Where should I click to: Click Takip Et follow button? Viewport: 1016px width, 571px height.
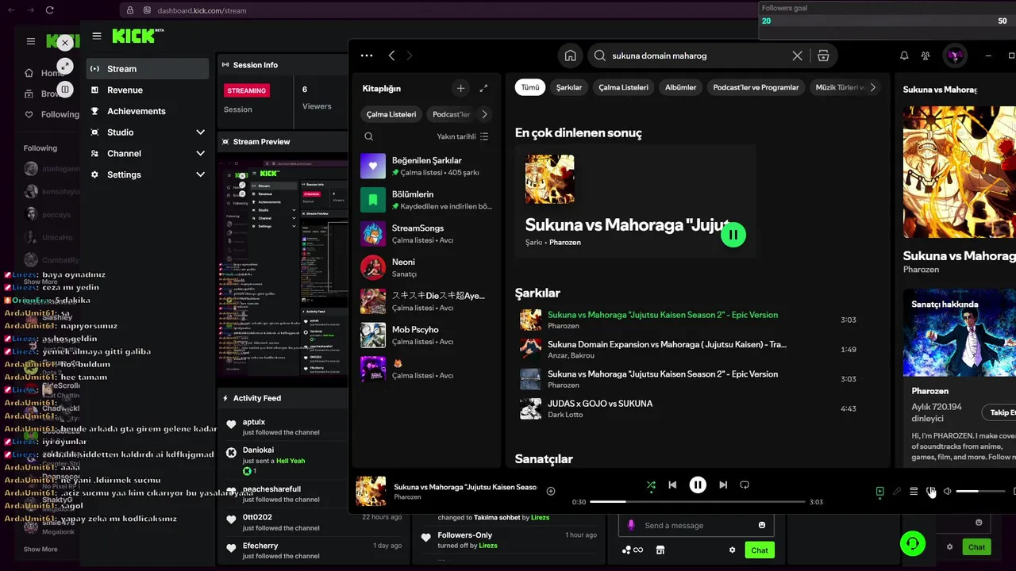click(999, 412)
